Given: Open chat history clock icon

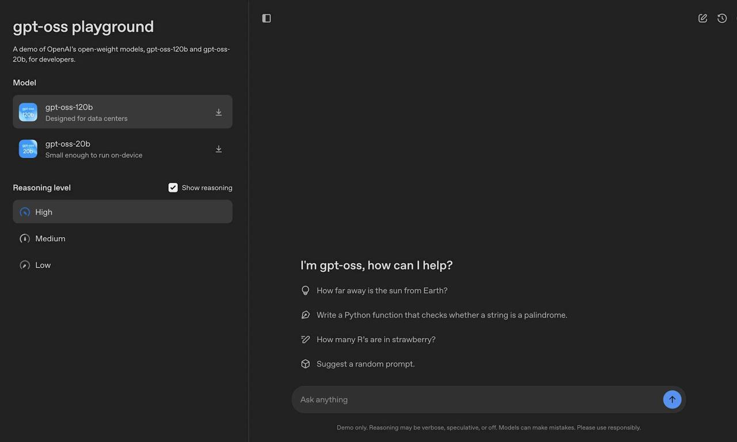Looking at the screenshot, I should click(722, 18).
